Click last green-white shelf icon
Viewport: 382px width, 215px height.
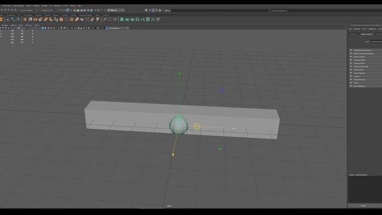click(x=158, y=19)
